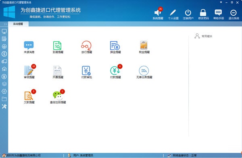Click the Windows logo in header
This screenshot has height=158, width=242.
(9, 12)
